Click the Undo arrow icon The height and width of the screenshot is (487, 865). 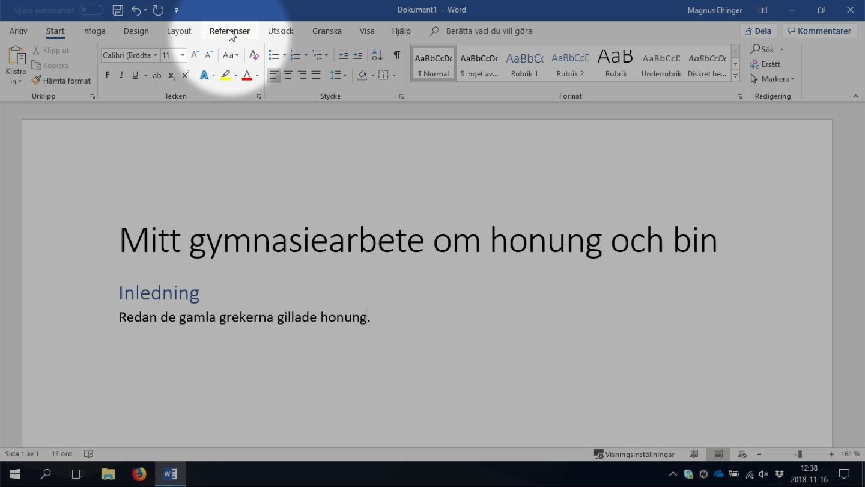coord(136,10)
